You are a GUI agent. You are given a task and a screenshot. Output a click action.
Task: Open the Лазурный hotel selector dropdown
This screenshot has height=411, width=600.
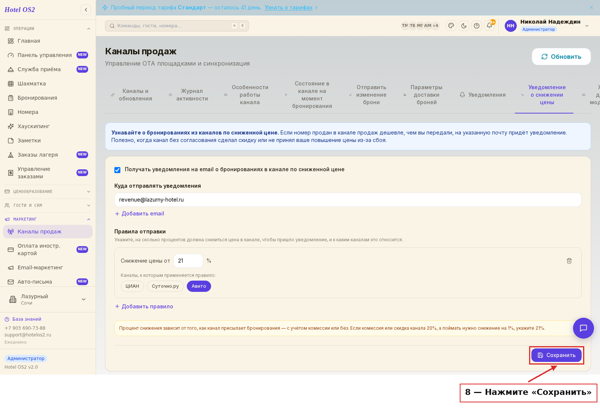tap(48, 299)
